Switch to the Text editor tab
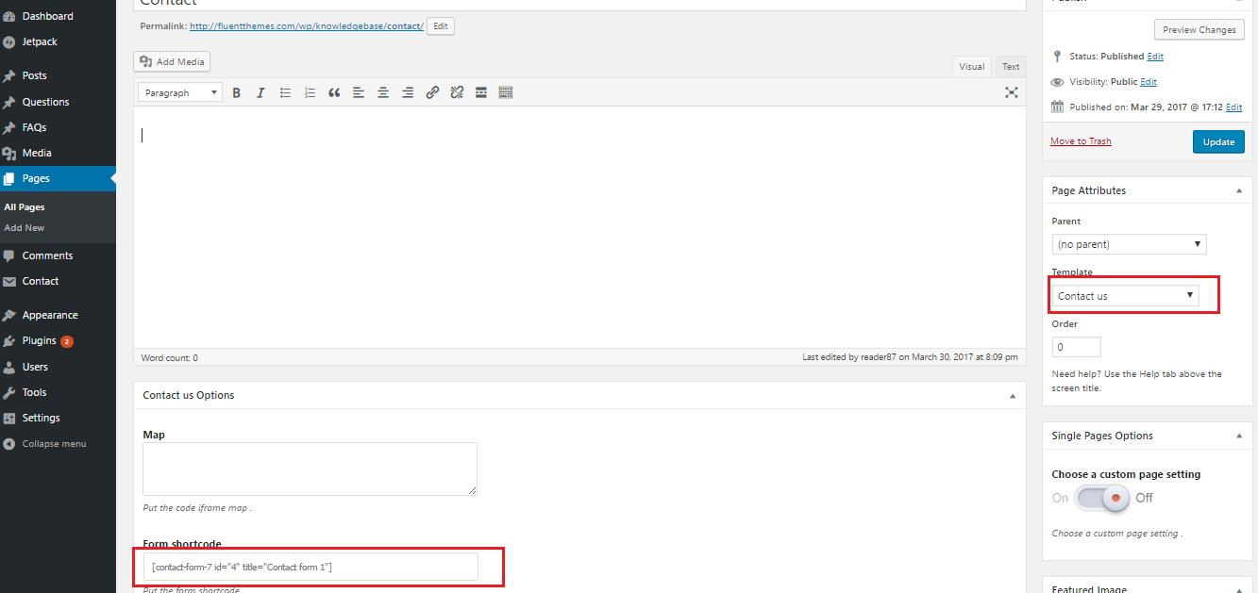Screen dimensions: 1258x593 (x=1011, y=66)
